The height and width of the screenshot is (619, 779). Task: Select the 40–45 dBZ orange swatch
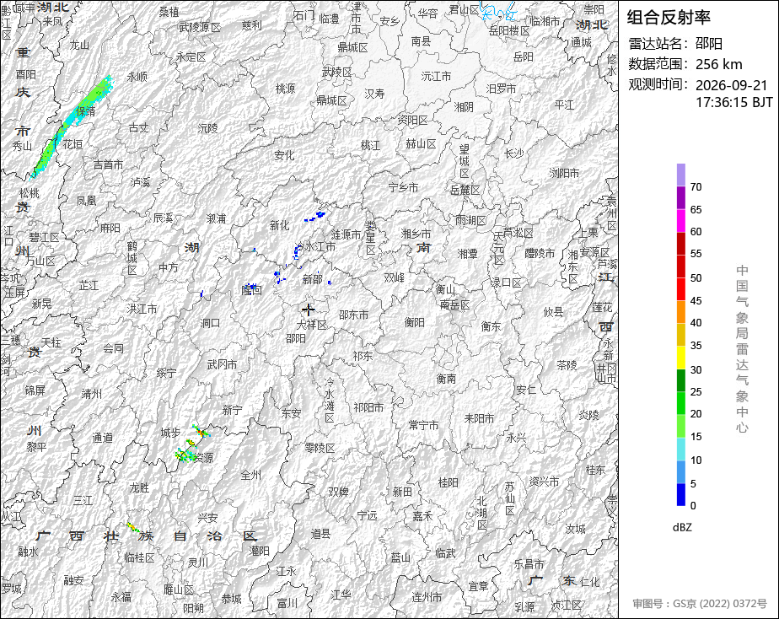point(680,312)
